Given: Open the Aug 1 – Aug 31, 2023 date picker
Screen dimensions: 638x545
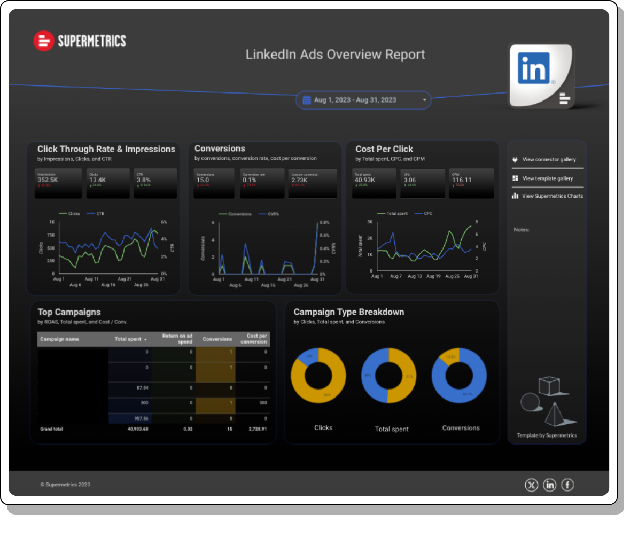Looking at the screenshot, I should pyautogui.click(x=355, y=100).
